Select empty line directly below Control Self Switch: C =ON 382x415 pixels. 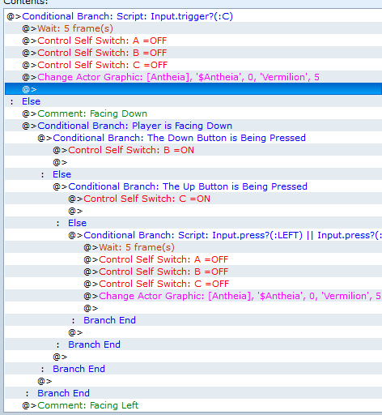[193, 211]
